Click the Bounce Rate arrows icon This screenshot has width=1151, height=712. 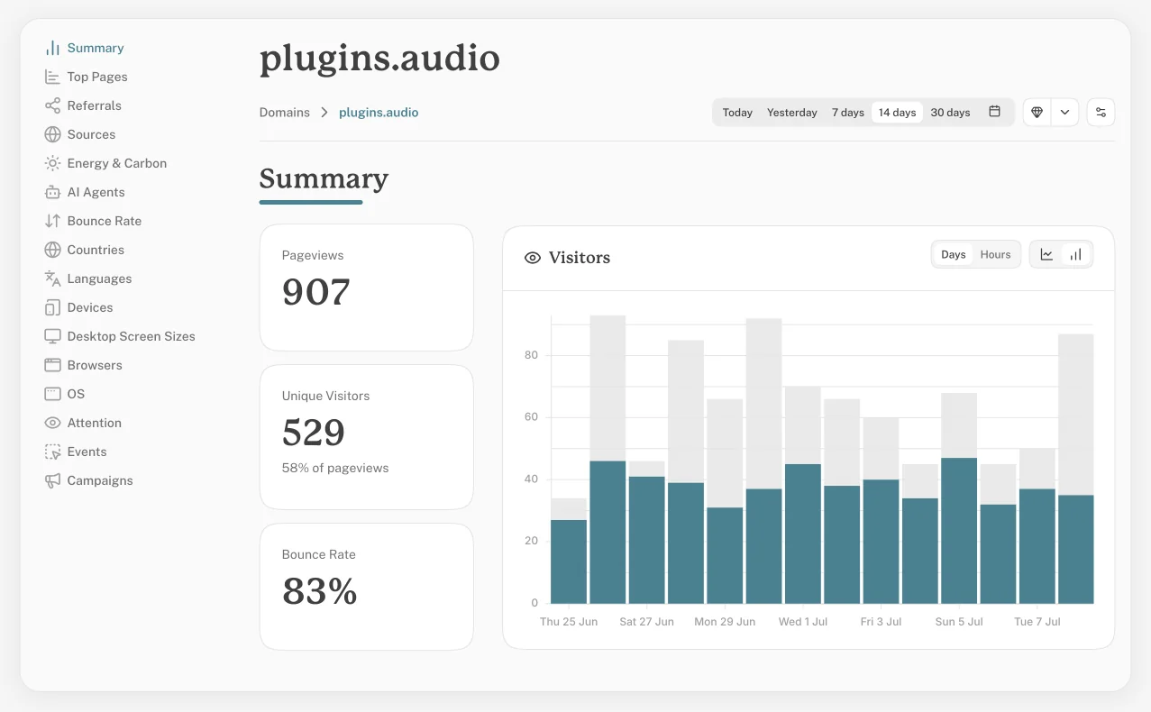click(52, 221)
